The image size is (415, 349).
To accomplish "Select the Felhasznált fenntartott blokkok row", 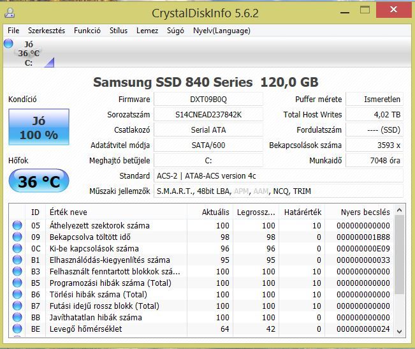I will pos(201,271).
